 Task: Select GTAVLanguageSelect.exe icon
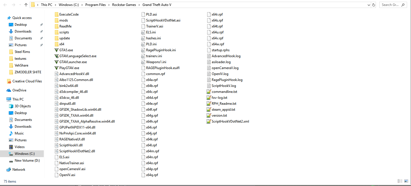click(57, 56)
